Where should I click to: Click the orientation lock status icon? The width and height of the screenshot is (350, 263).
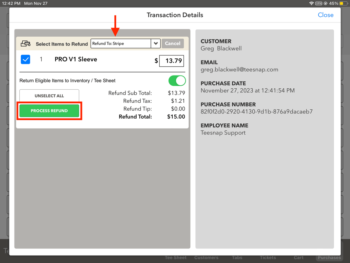point(326,3)
